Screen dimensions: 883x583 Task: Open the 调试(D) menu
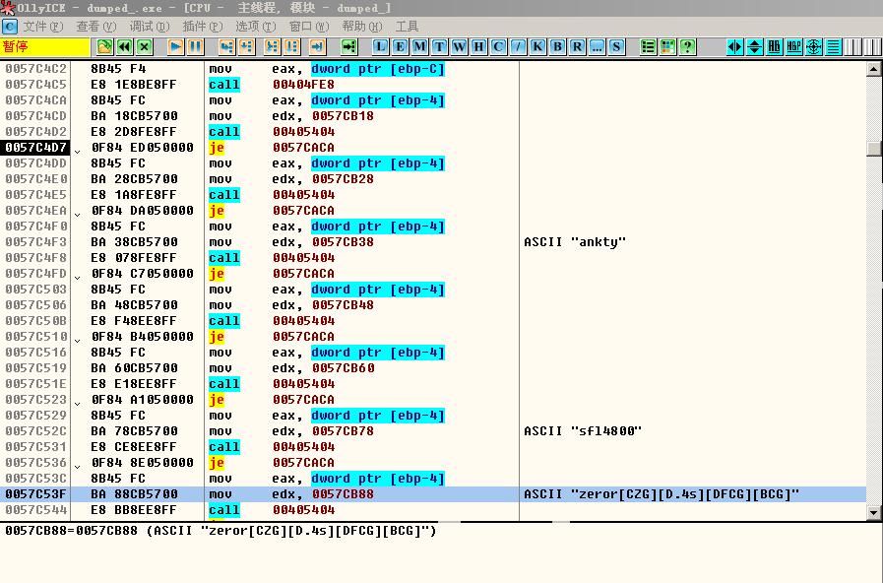click(150, 27)
